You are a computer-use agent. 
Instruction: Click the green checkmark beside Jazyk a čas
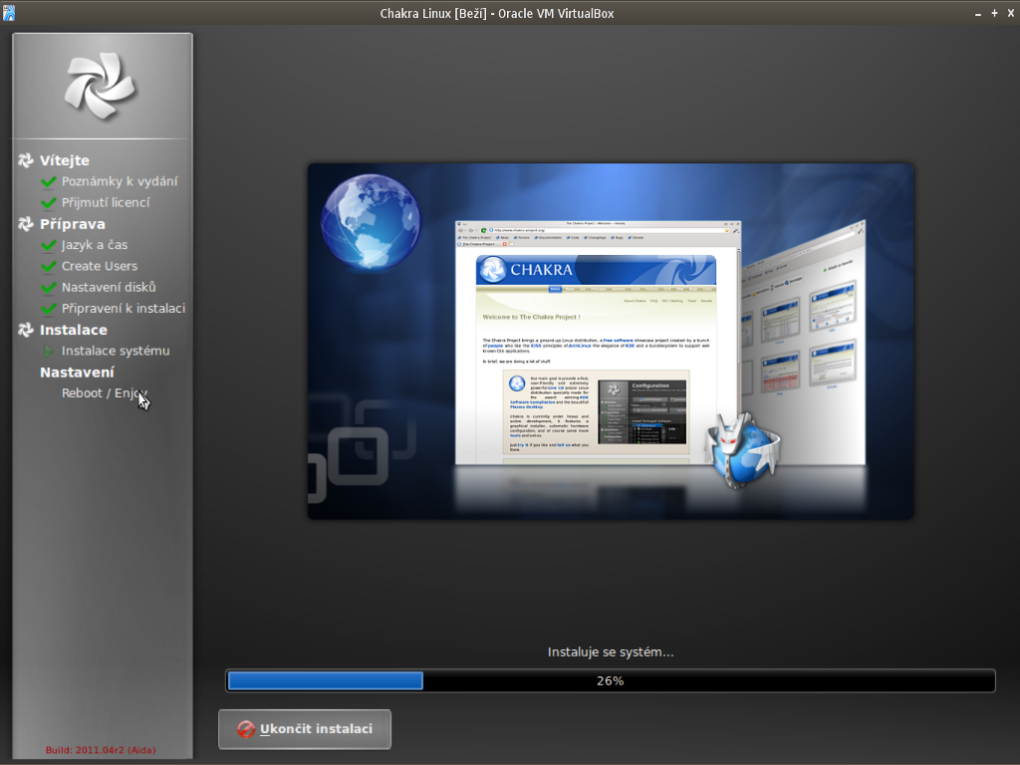point(48,245)
